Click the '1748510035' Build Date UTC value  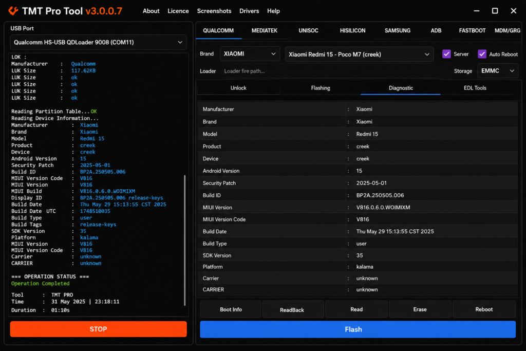point(95,211)
